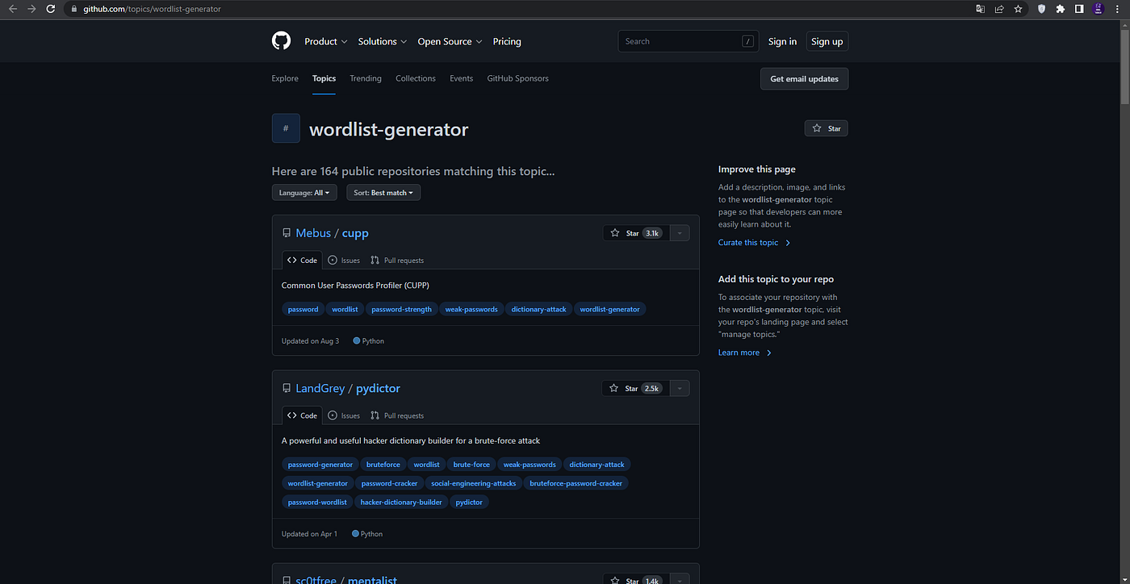1130x584 pixels.
Task: Switch to the Collections tab
Action: 416,78
